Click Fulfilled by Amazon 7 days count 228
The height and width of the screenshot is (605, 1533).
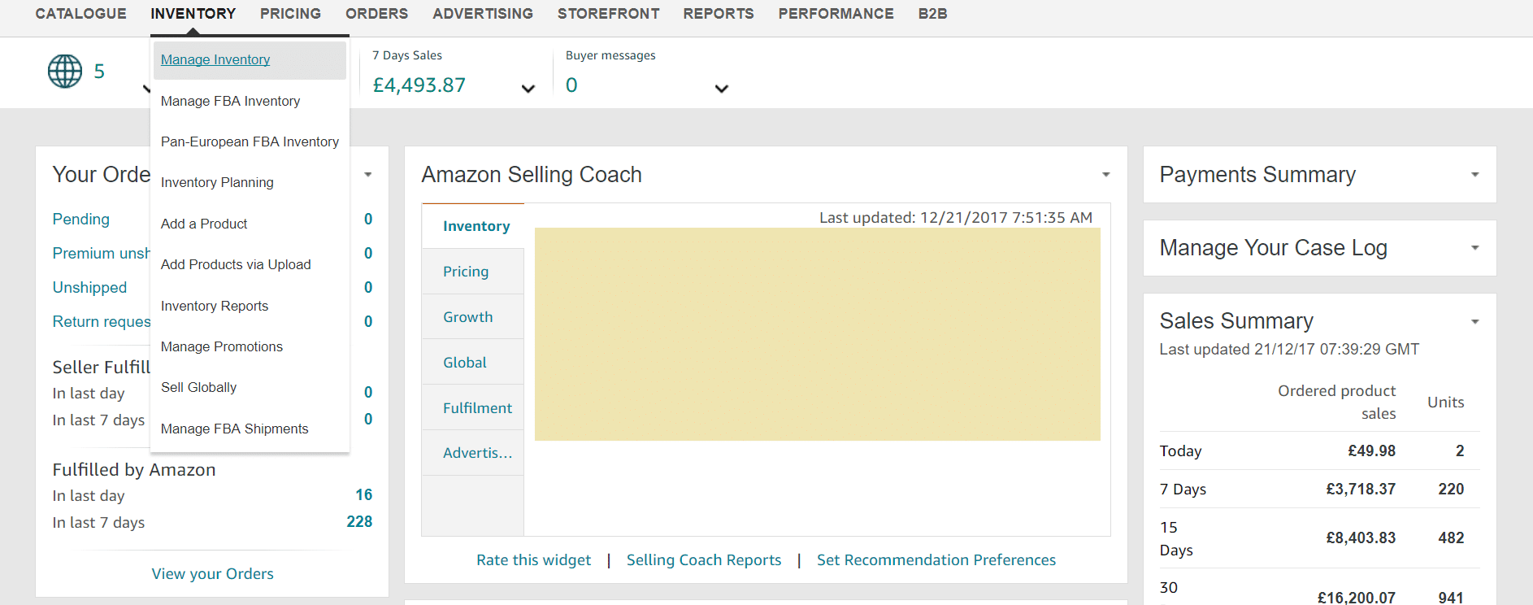coord(359,522)
